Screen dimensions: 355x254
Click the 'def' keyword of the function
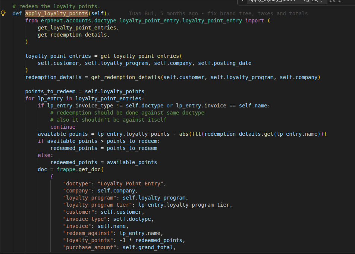(17, 13)
